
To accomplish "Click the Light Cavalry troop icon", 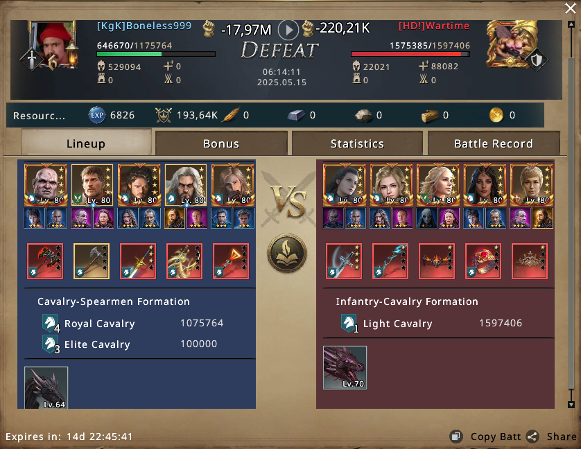I will (349, 324).
